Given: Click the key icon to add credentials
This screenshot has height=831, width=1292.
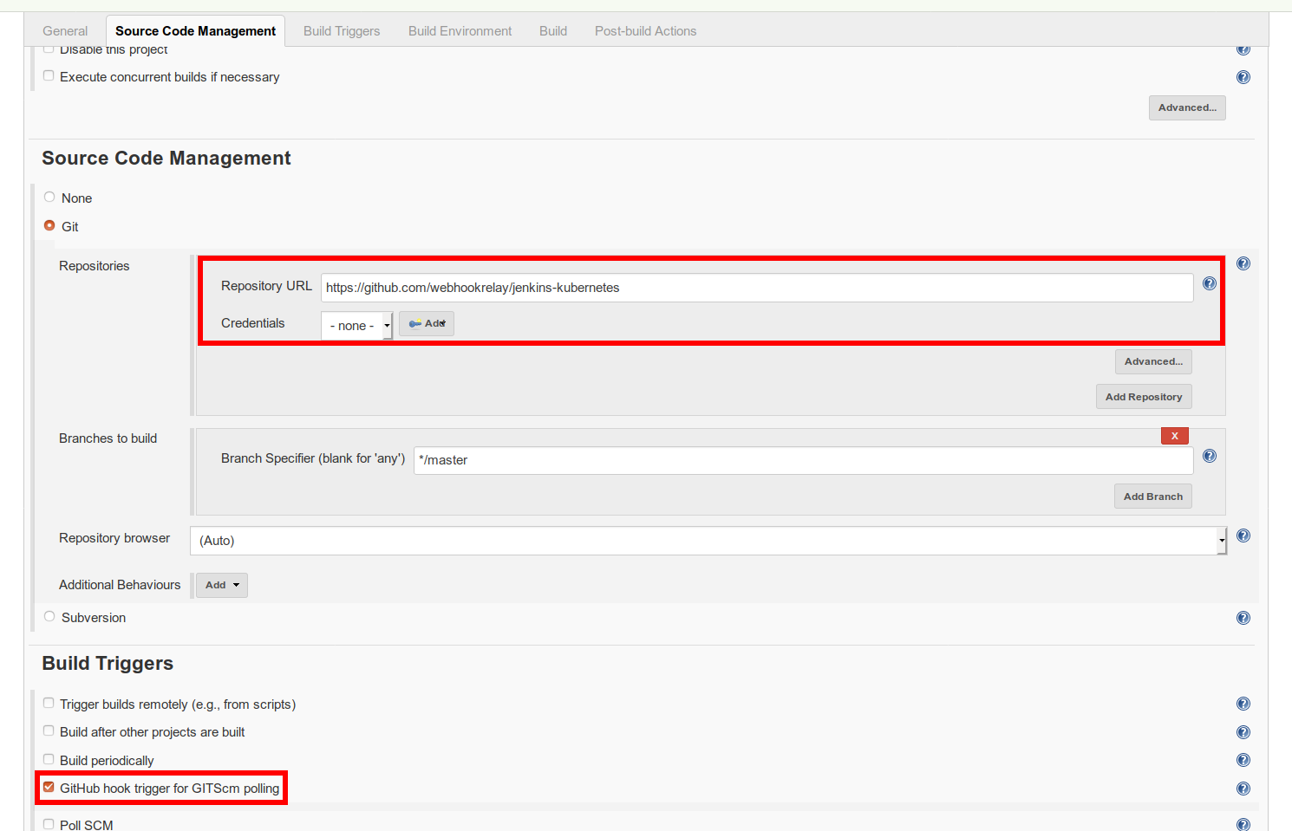Looking at the screenshot, I should click(x=416, y=322).
